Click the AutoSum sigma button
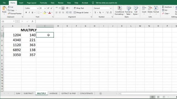Image resolution: width=177 pixels, height=99 pixels. [x=167, y=7]
